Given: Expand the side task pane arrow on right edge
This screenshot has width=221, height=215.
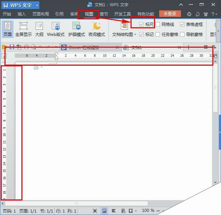Looking at the screenshot, I should coord(220,132).
